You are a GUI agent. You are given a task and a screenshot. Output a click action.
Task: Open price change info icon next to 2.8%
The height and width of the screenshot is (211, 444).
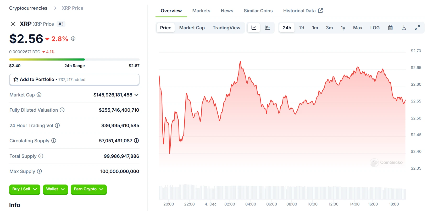[x=73, y=39]
